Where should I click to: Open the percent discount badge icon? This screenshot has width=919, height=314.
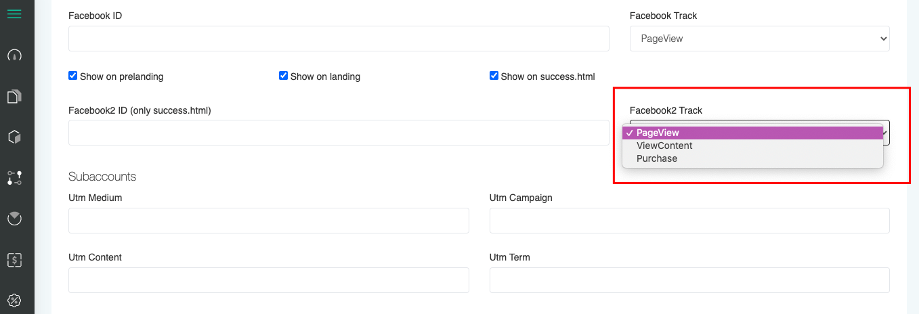14,300
